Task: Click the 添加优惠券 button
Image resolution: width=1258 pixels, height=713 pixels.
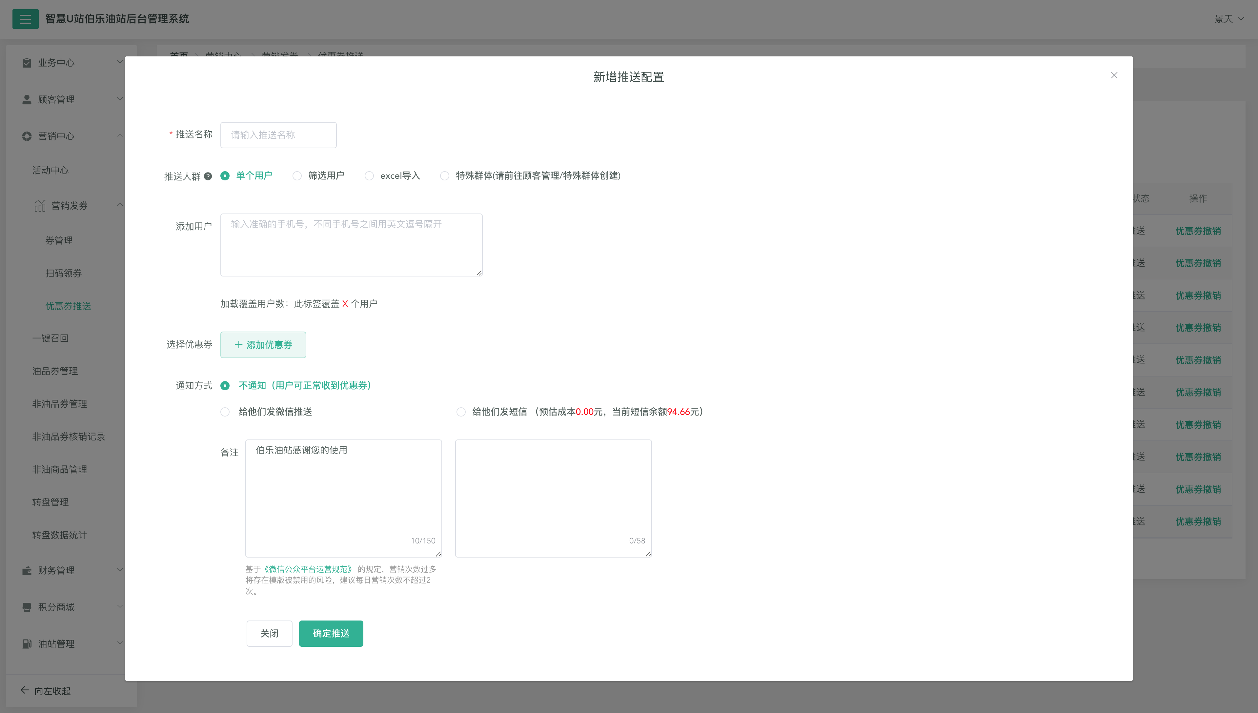Action: coord(263,345)
